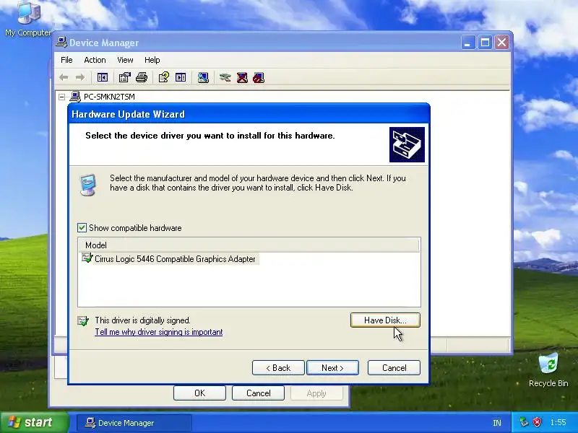This screenshot has width=578, height=433.
Task: Click the red security shield tray icon
Action: coord(537,422)
